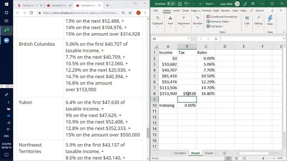The width and height of the screenshot is (287, 161).
Task: Click the zoom out minus button
Action: coord(250,158)
